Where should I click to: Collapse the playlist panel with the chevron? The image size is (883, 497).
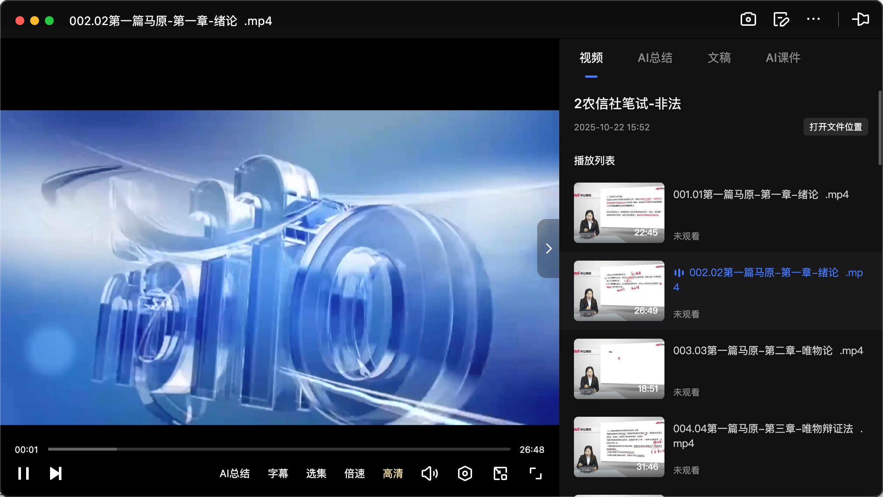tap(548, 249)
